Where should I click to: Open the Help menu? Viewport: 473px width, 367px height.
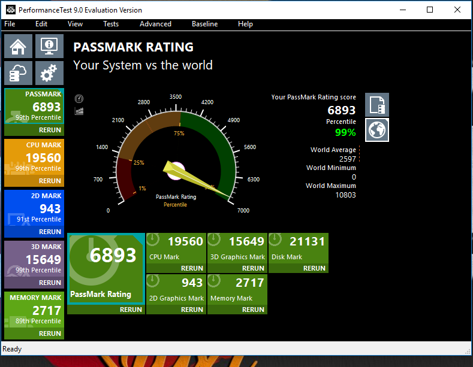(x=245, y=24)
